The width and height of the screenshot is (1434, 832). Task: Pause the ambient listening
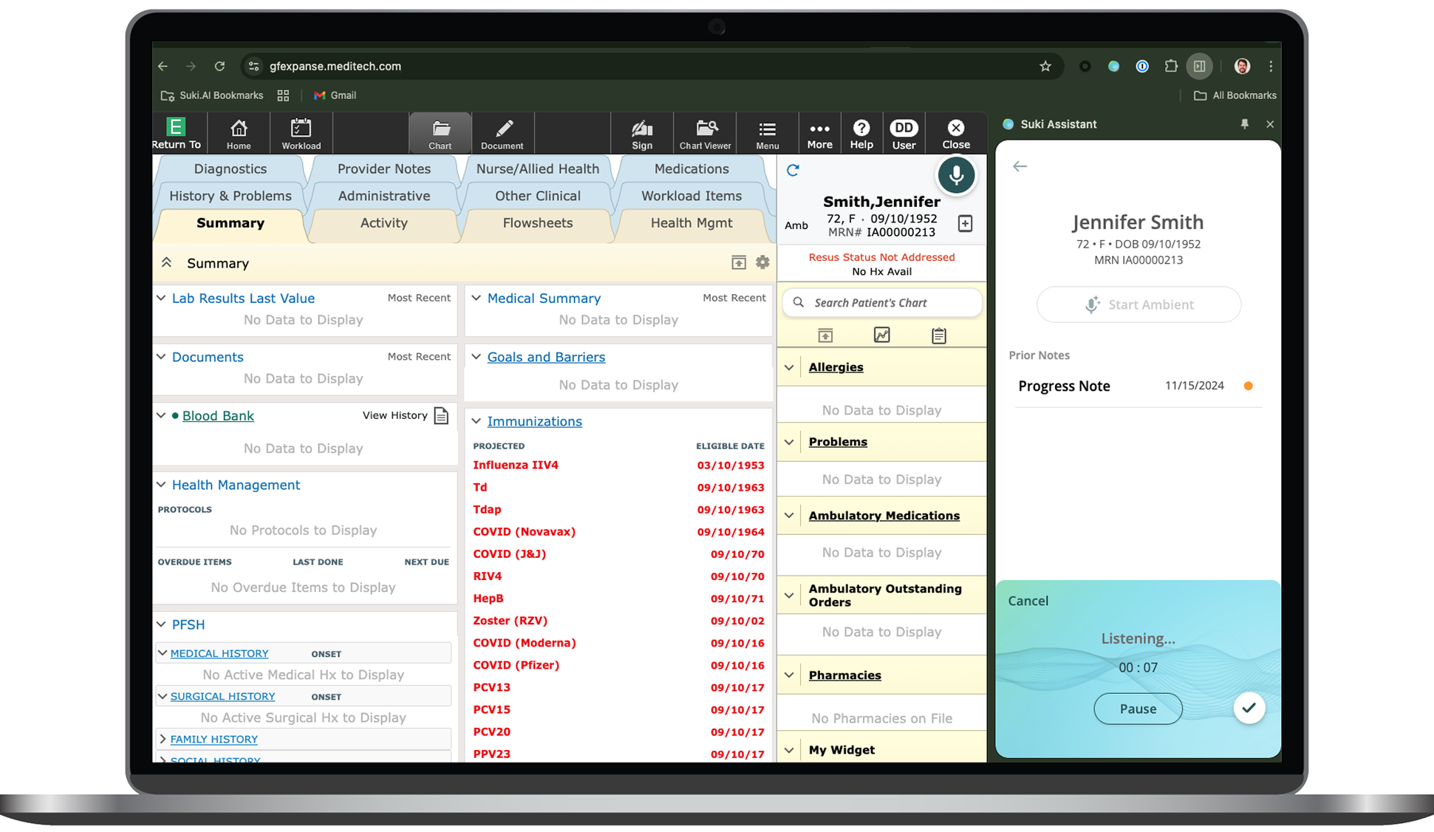pyautogui.click(x=1138, y=709)
